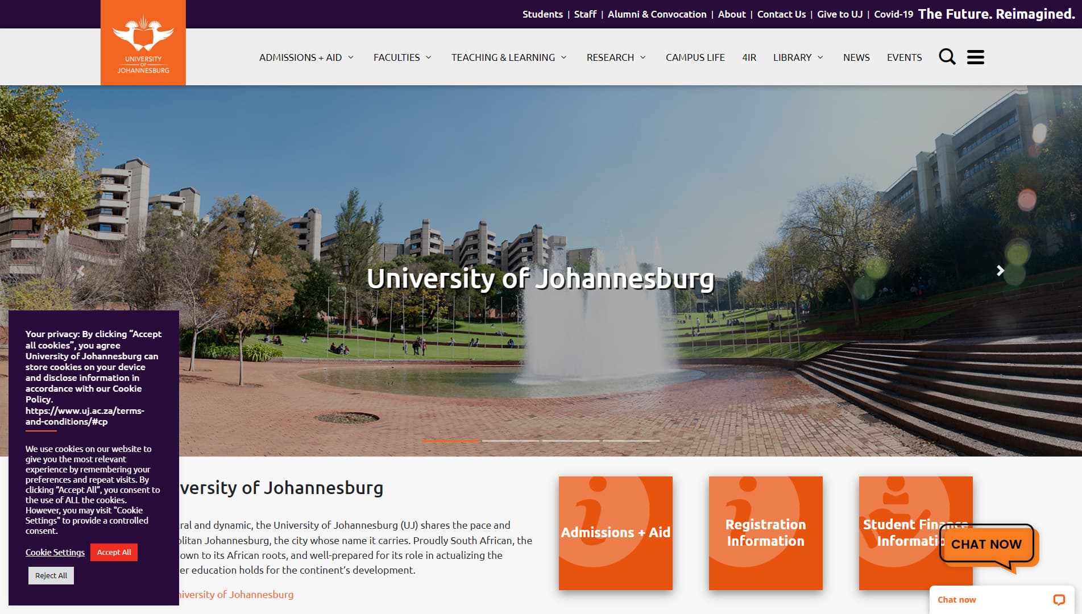This screenshot has height=614, width=1082.
Task: Open the Alumni & Convocation link
Action: click(657, 14)
